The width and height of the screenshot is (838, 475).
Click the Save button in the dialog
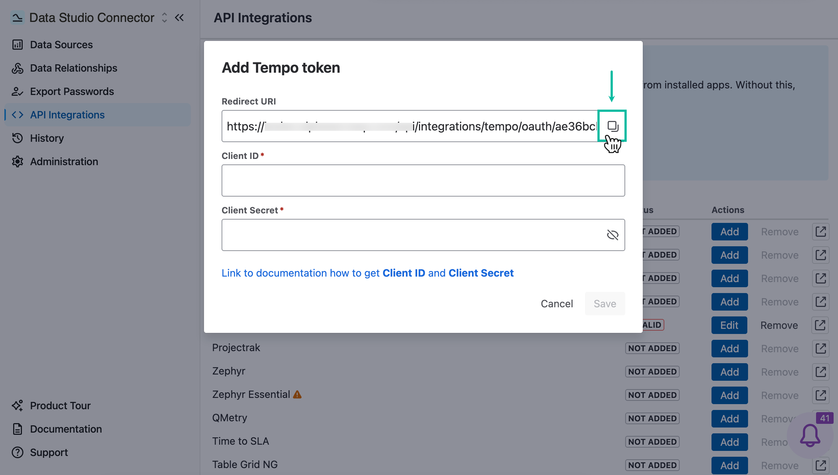pos(605,304)
